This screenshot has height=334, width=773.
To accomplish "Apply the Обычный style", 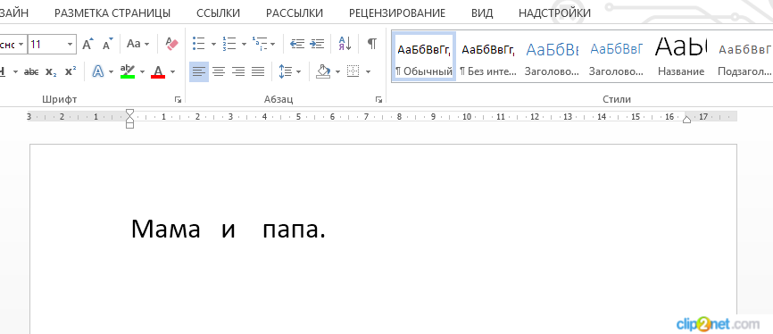I will point(424,56).
